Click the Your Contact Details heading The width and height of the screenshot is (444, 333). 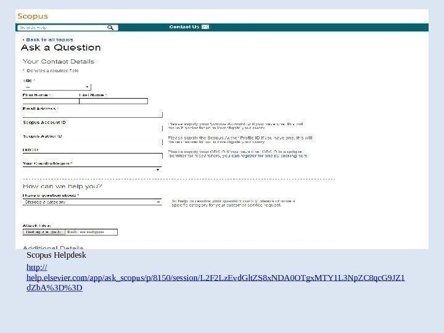pyautogui.click(x=59, y=62)
